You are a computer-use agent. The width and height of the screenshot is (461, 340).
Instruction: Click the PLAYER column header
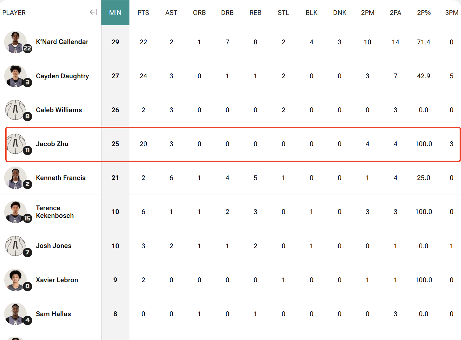tap(14, 12)
